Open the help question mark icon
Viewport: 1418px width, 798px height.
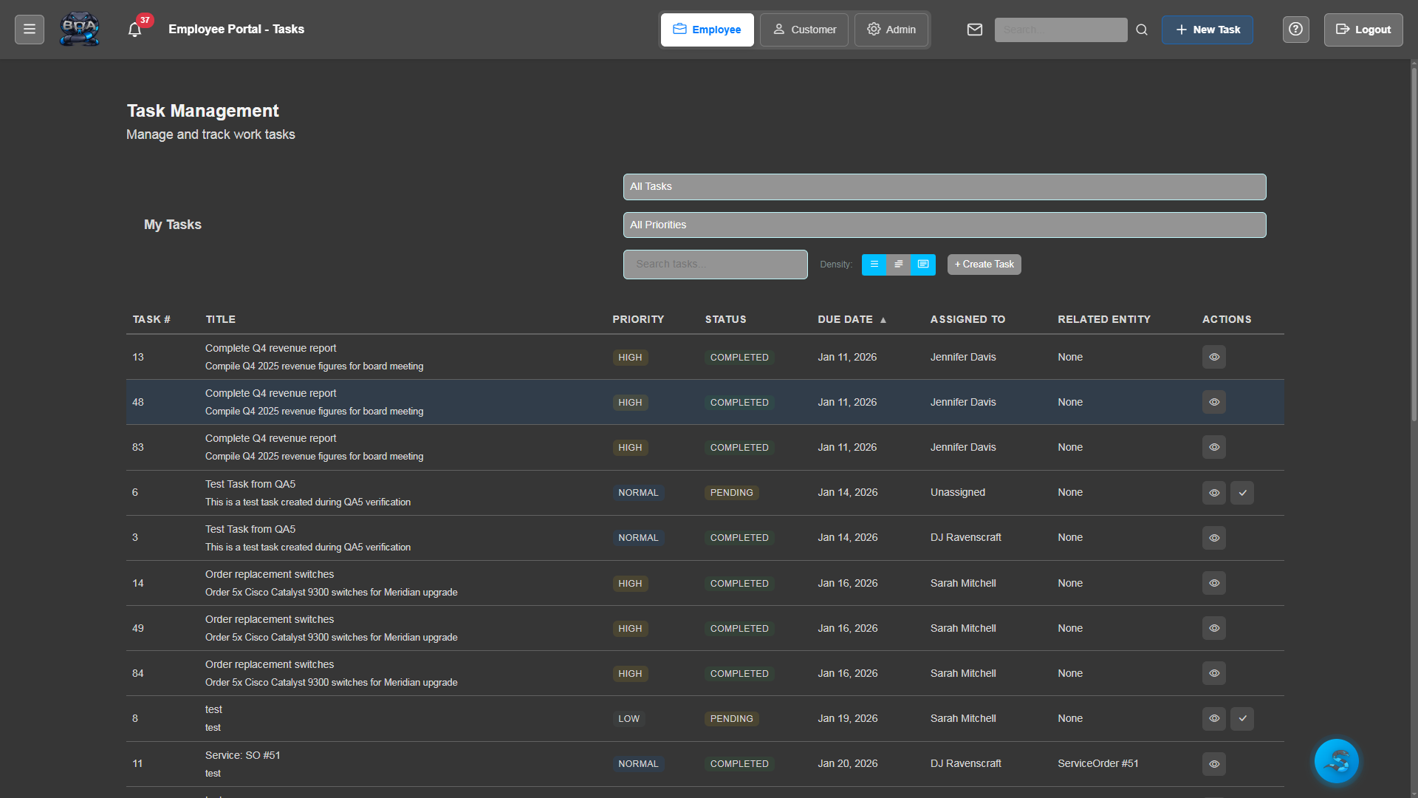[1295, 29]
